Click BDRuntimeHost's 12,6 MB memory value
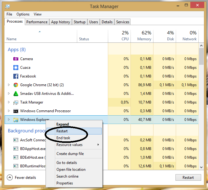208x190 pixels. point(144,166)
